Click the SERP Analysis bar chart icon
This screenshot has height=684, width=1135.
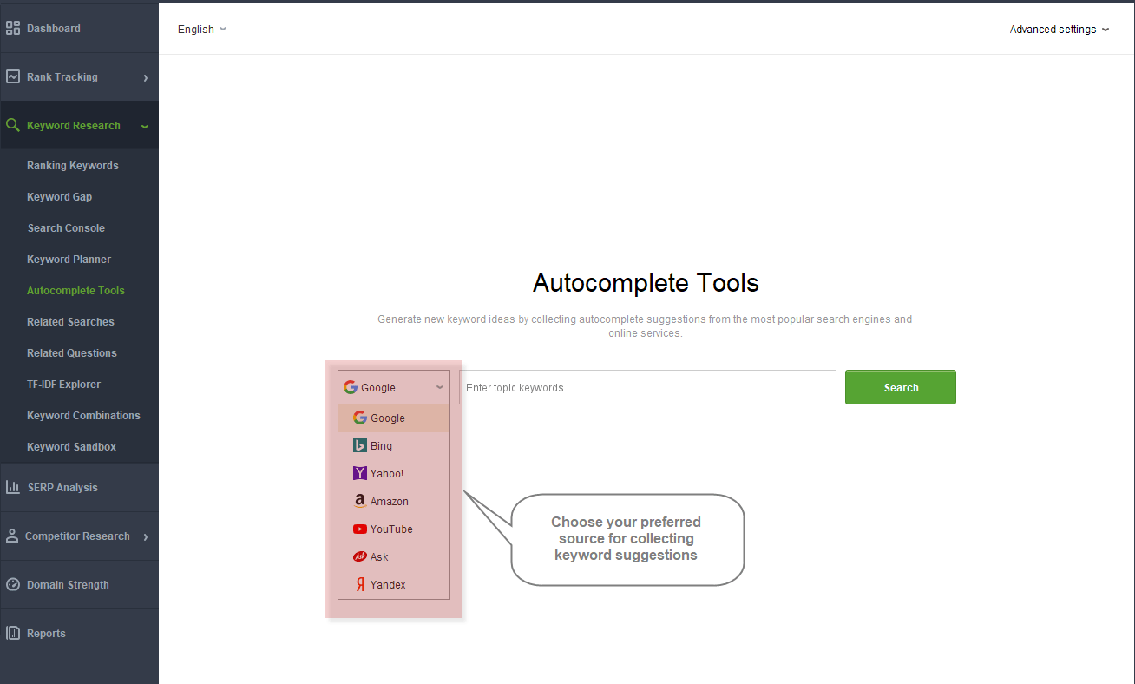(13, 487)
